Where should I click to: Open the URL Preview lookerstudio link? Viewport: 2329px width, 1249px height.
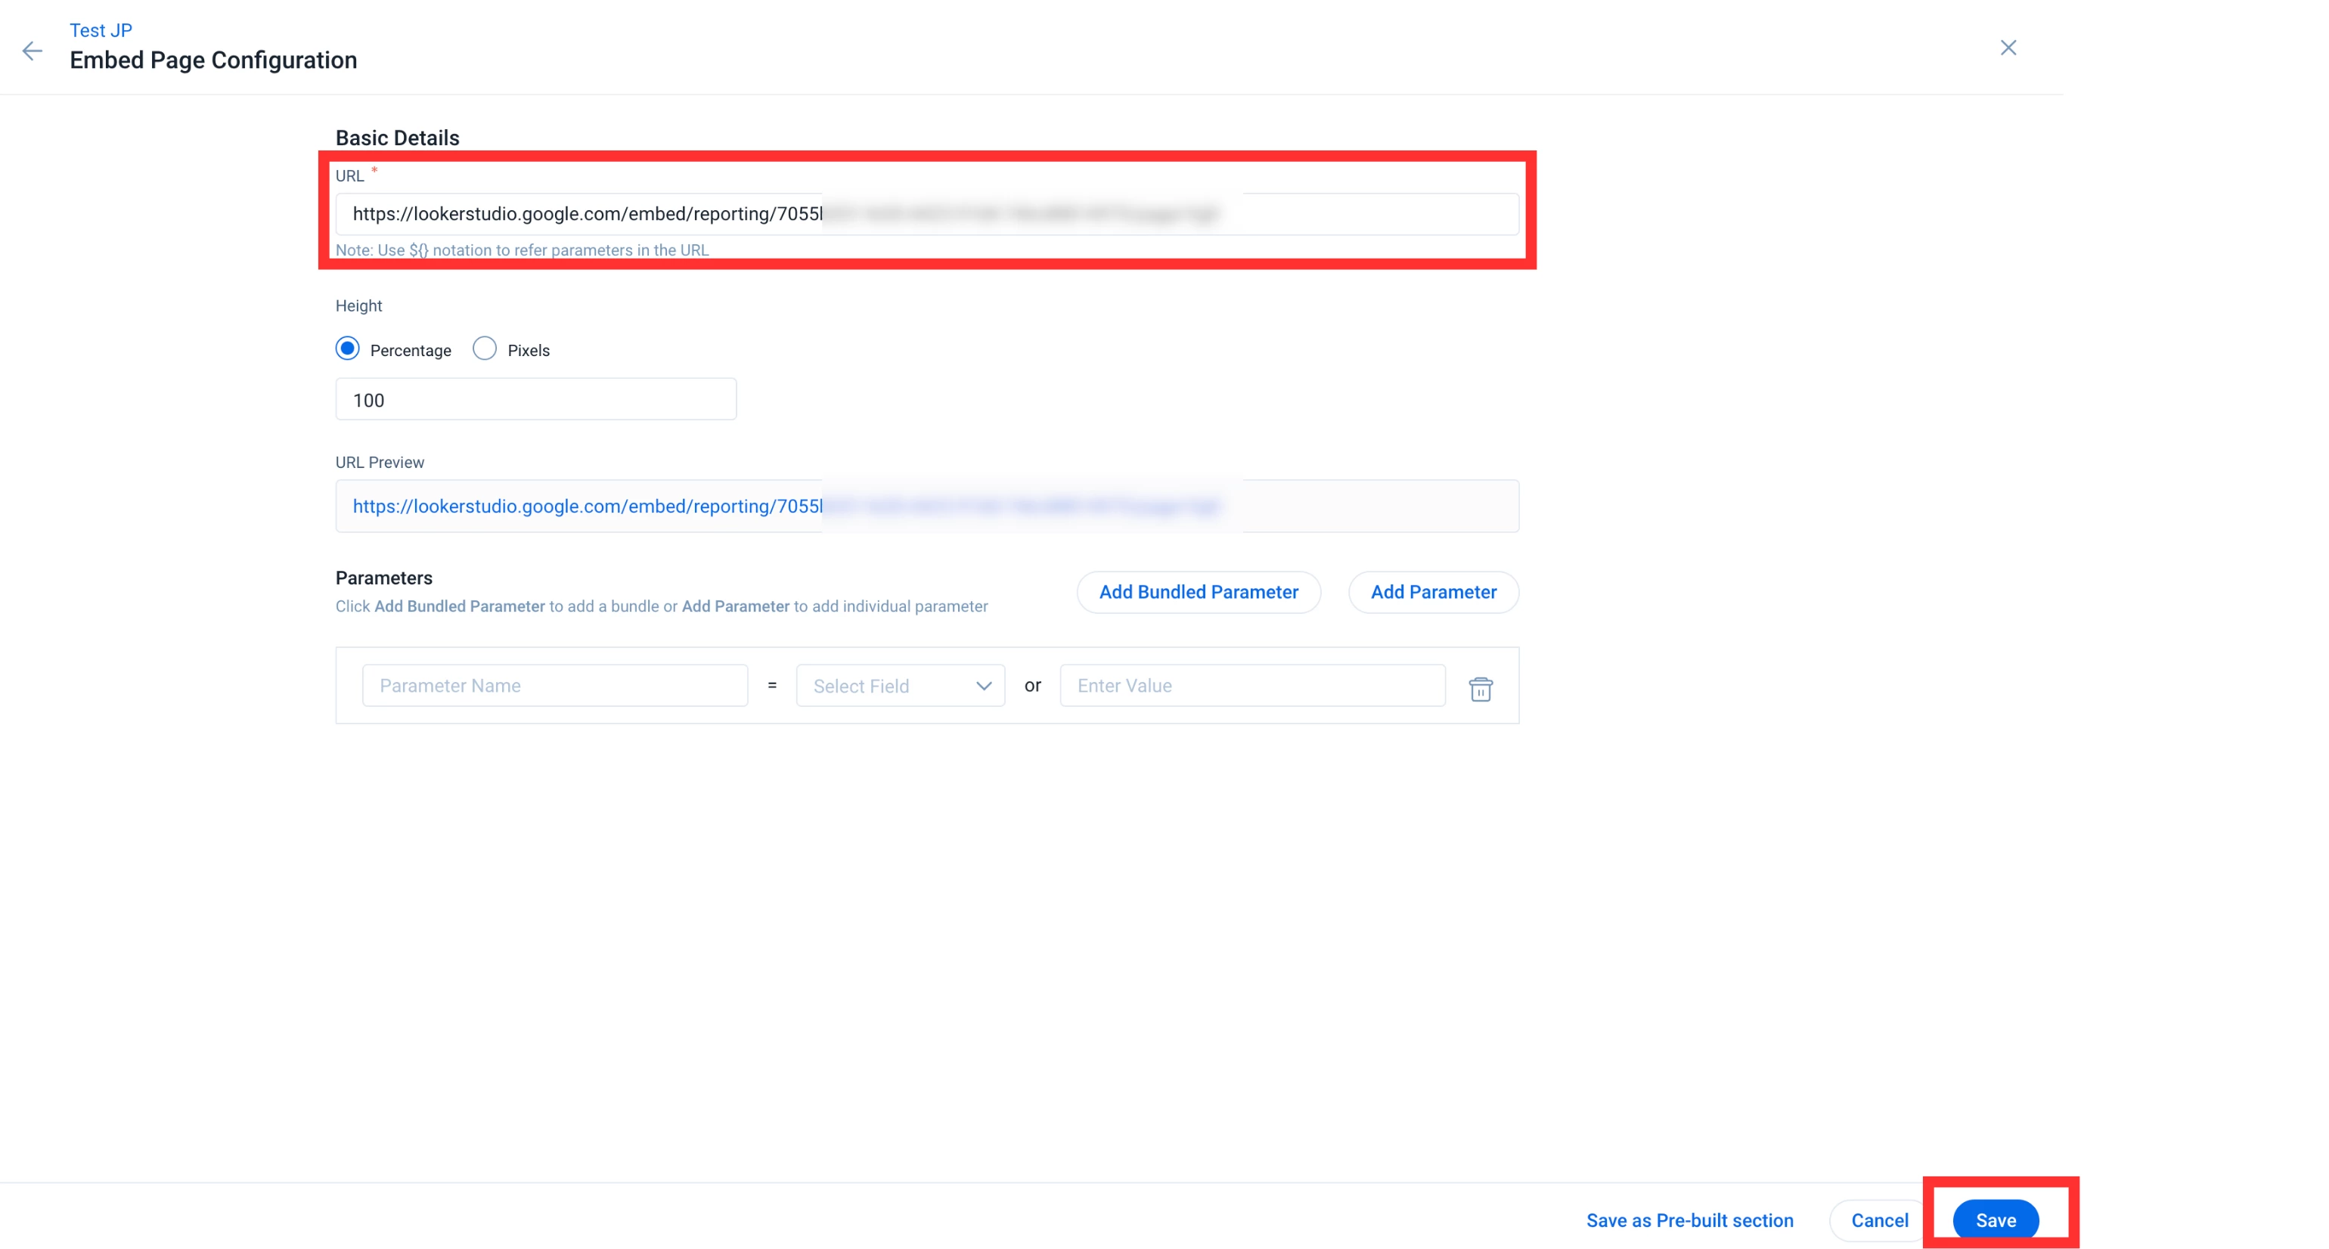tap(588, 506)
